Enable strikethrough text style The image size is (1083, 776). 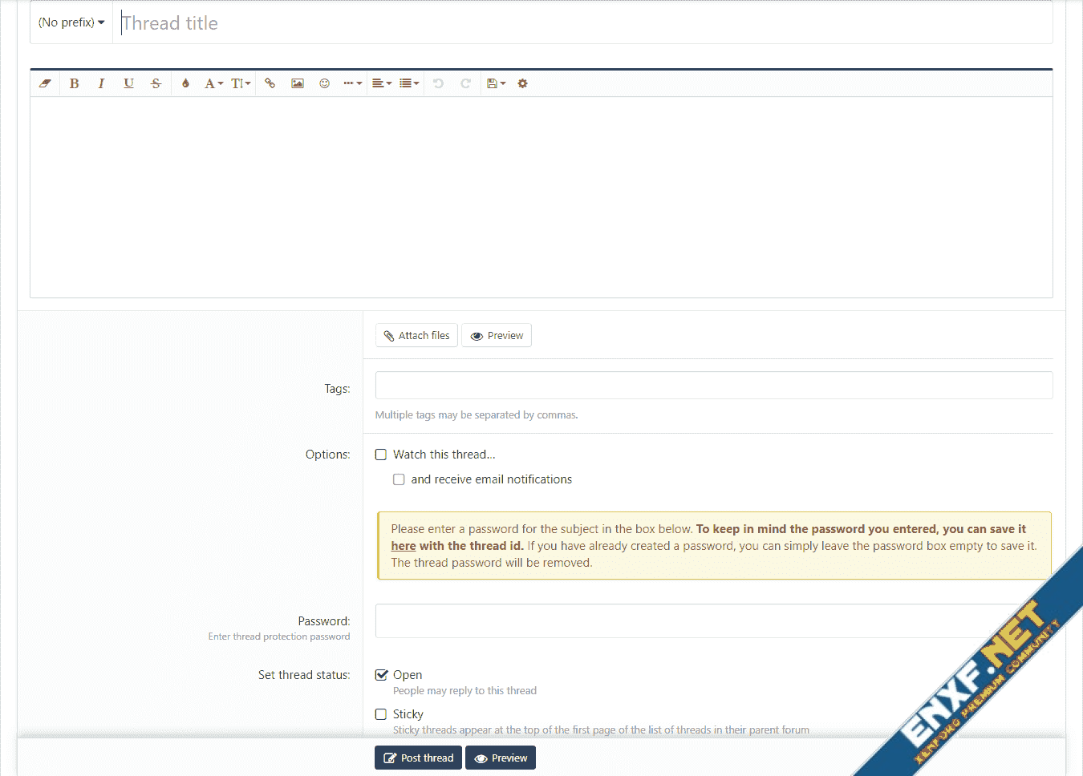click(x=156, y=83)
